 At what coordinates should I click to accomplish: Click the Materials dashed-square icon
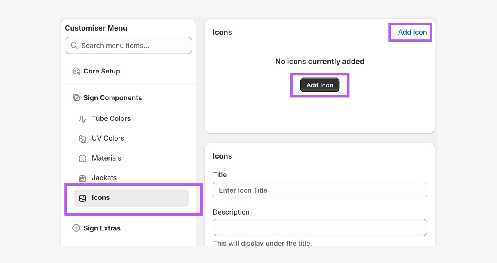coord(82,159)
